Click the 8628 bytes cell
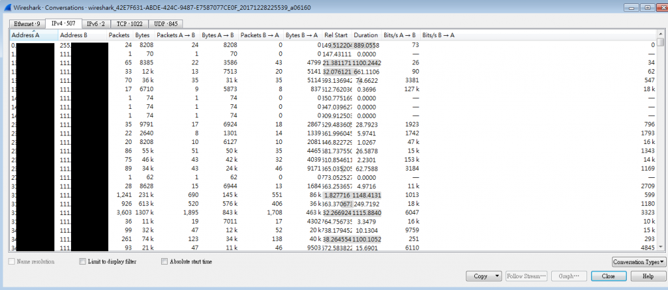 [x=146, y=186]
